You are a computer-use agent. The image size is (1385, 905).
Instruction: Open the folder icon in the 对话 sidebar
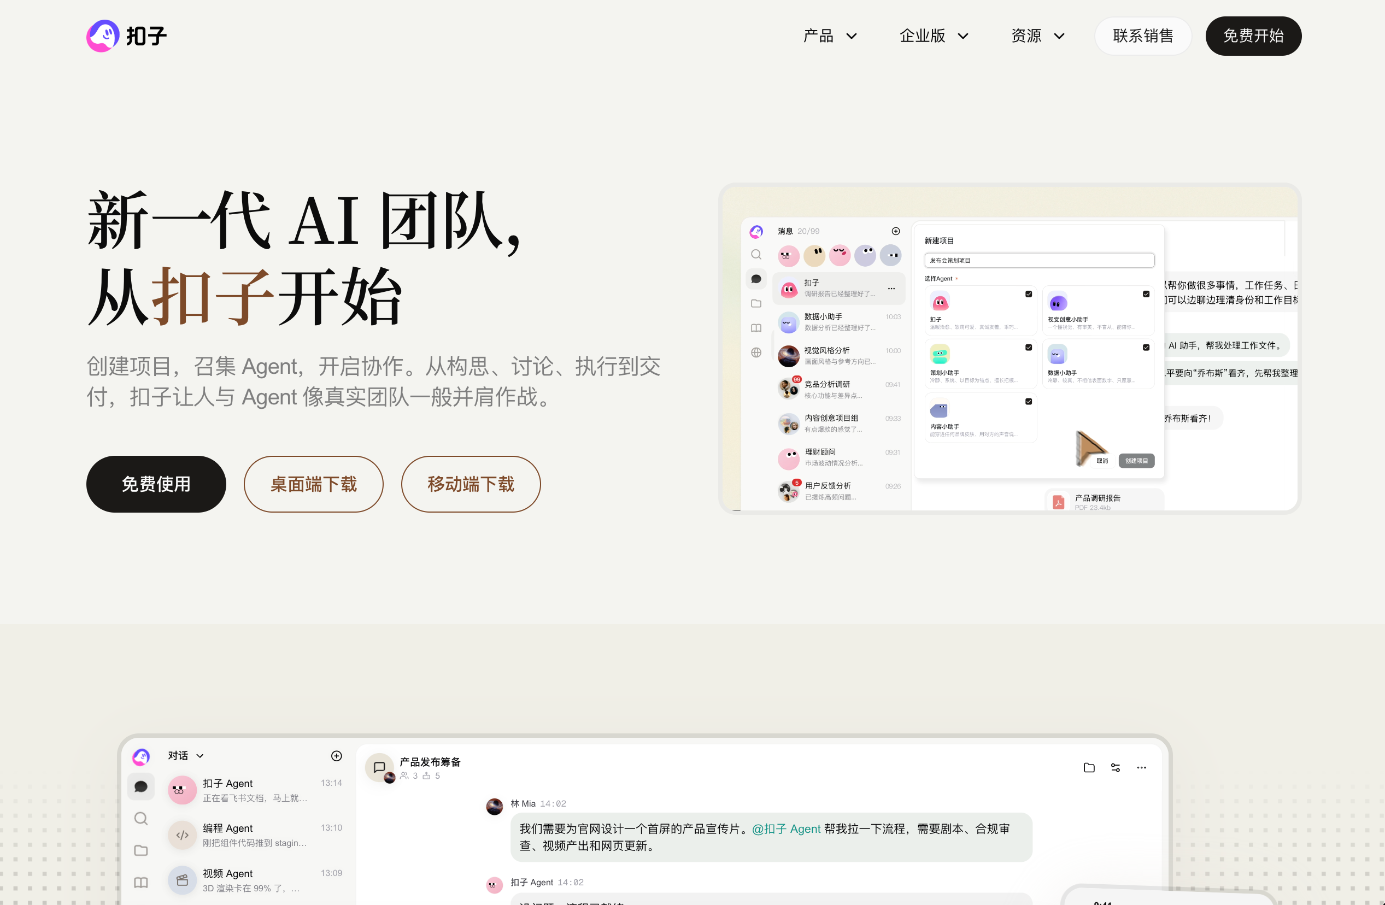coord(141,850)
